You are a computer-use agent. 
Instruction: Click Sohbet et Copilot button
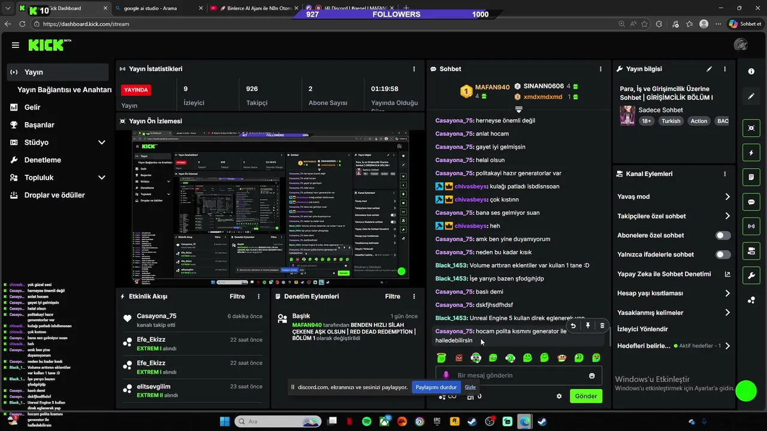coord(745,24)
